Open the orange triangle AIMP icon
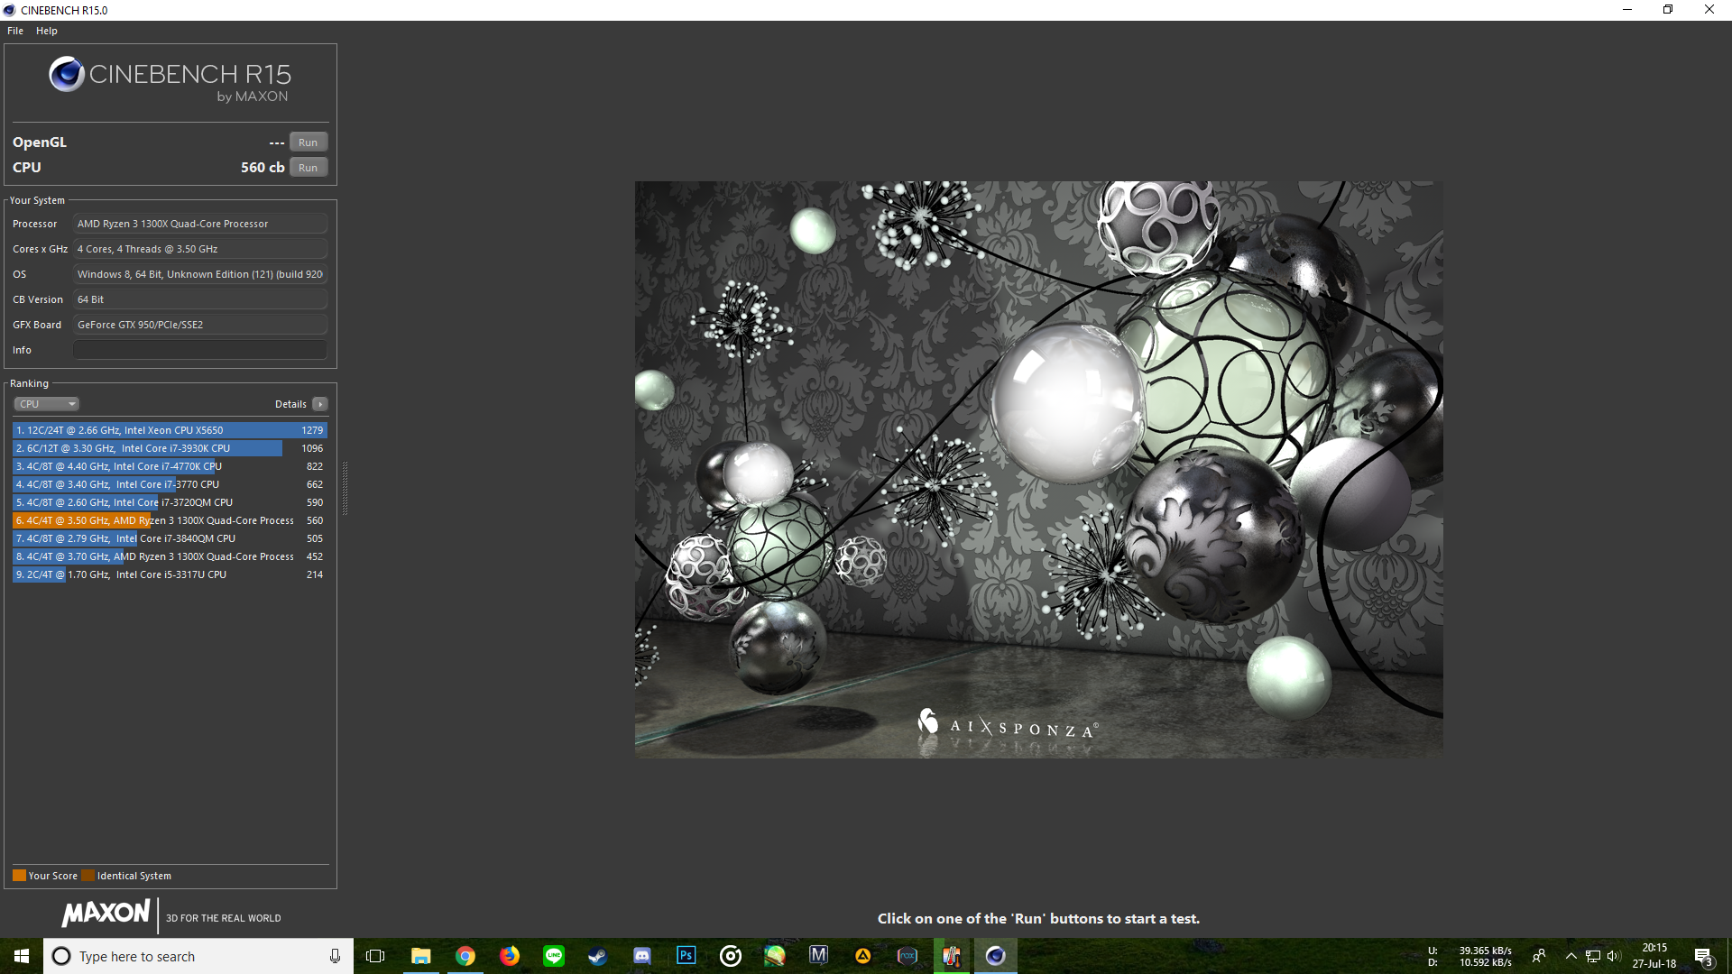 tap(862, 956)
